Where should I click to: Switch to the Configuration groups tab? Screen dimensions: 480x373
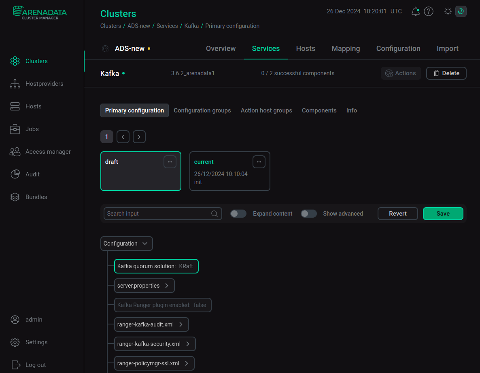coord(202,110)
